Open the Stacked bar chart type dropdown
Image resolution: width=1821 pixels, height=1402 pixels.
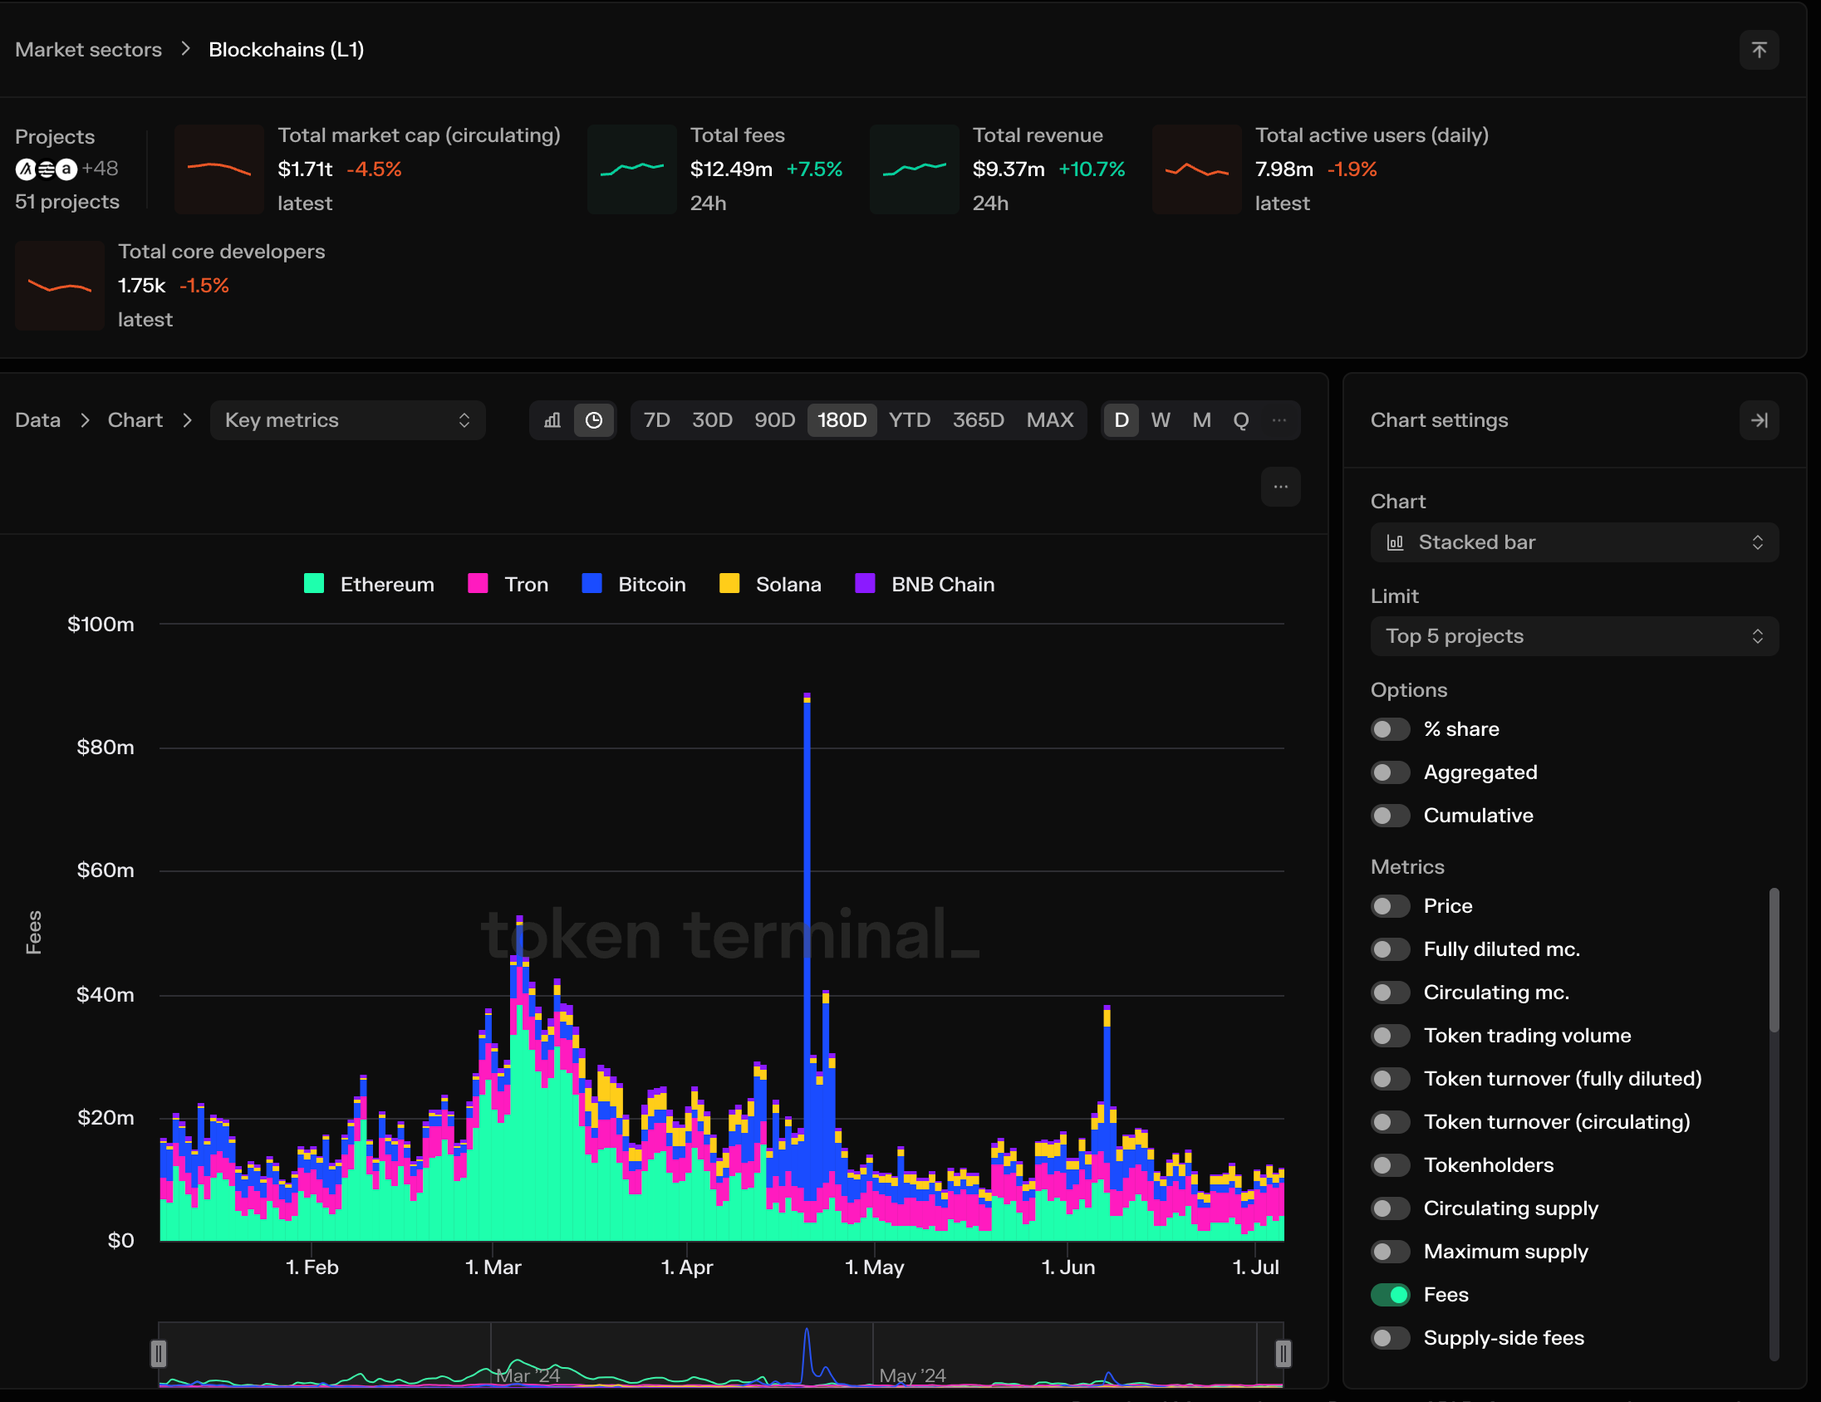[1573, 542]
